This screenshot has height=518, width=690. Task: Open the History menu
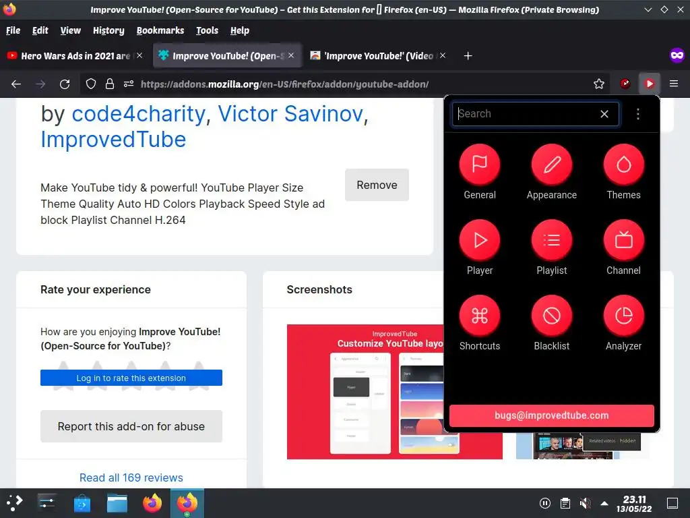[x=108, y=30]
